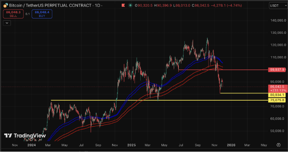Click the 2026 label on time axis
The width and height of the screenshot is (288, 152).
tap(231, 145)
